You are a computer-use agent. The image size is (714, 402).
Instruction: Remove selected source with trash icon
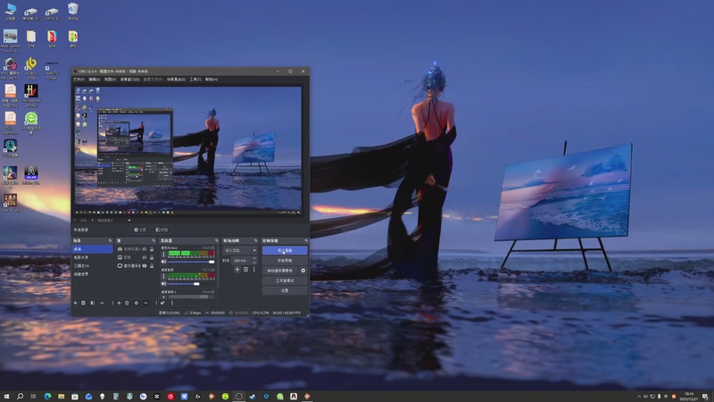[x=127, y=303]
